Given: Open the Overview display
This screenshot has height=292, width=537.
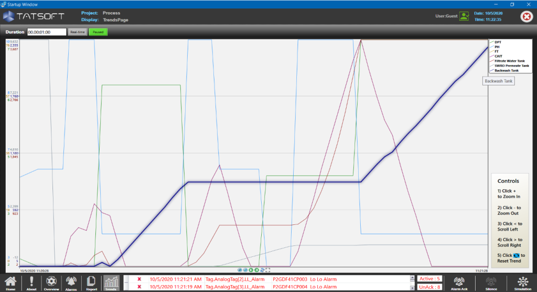Looking at the screenshot, I should coord(51,283).
